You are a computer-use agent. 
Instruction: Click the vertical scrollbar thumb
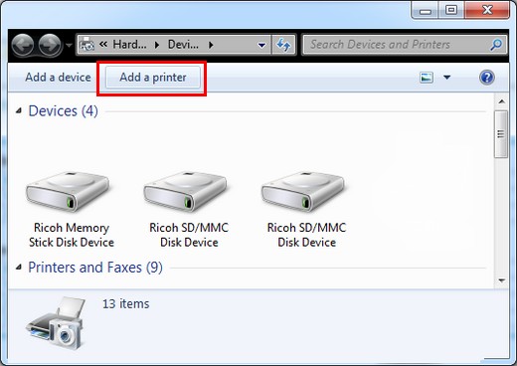coord(501,134)
